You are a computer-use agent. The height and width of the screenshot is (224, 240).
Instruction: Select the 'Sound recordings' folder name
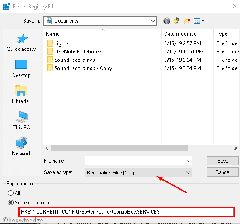[x=74, y=60]
